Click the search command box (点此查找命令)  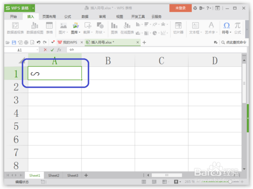click(234, 42)
